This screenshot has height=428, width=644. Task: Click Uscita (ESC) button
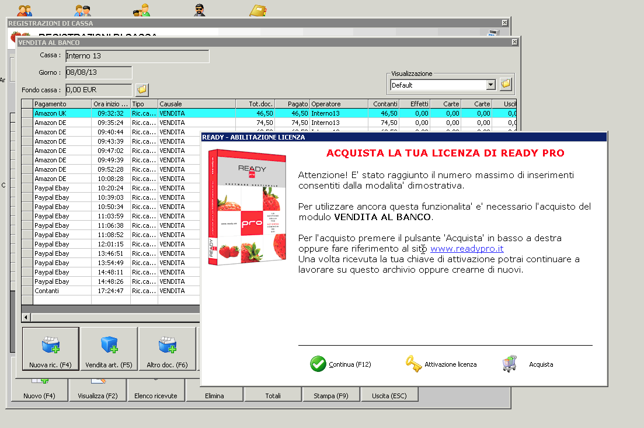389,395
